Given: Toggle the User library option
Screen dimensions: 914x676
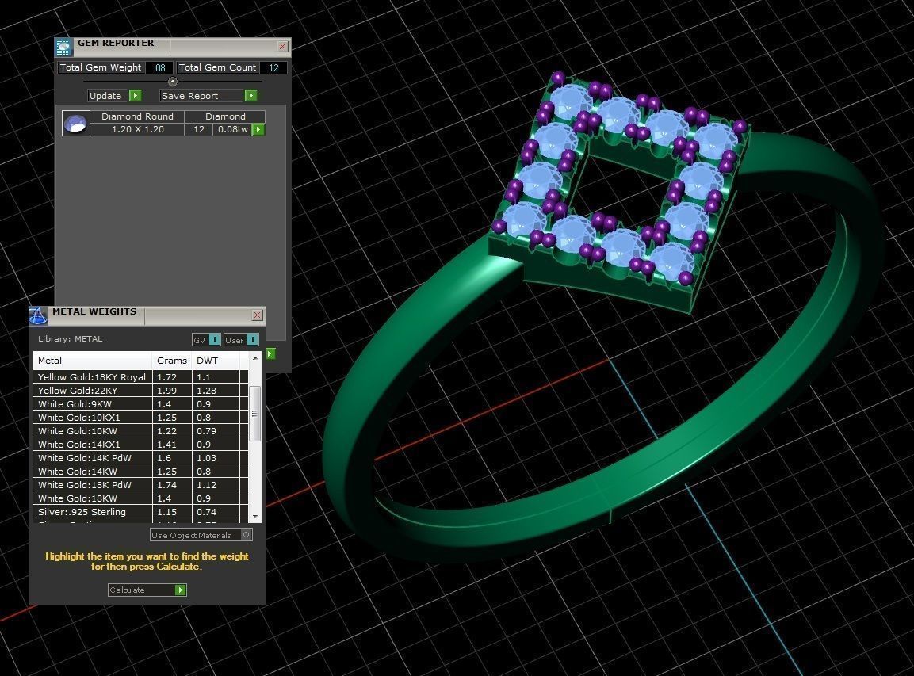Looking at the screenshot, I should [241, 340].
